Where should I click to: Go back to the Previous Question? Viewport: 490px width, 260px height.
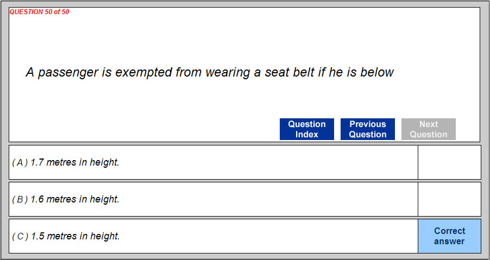(367, 129)
